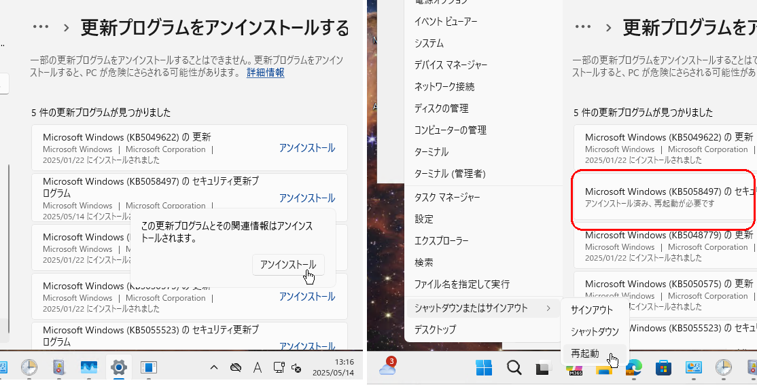Open File Explorer folder icon in right taskbar
757x387 pixels.
tap(603, 369)
